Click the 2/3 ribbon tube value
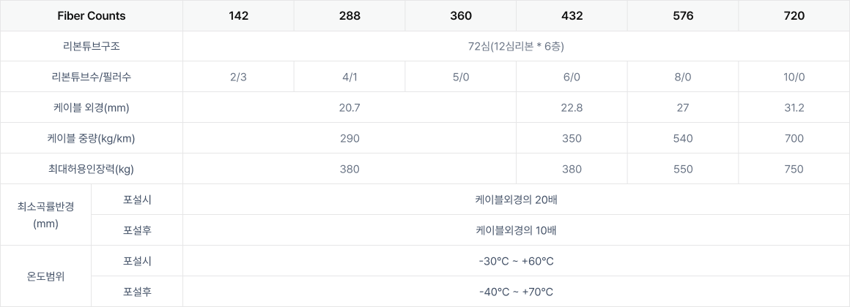 239,77
